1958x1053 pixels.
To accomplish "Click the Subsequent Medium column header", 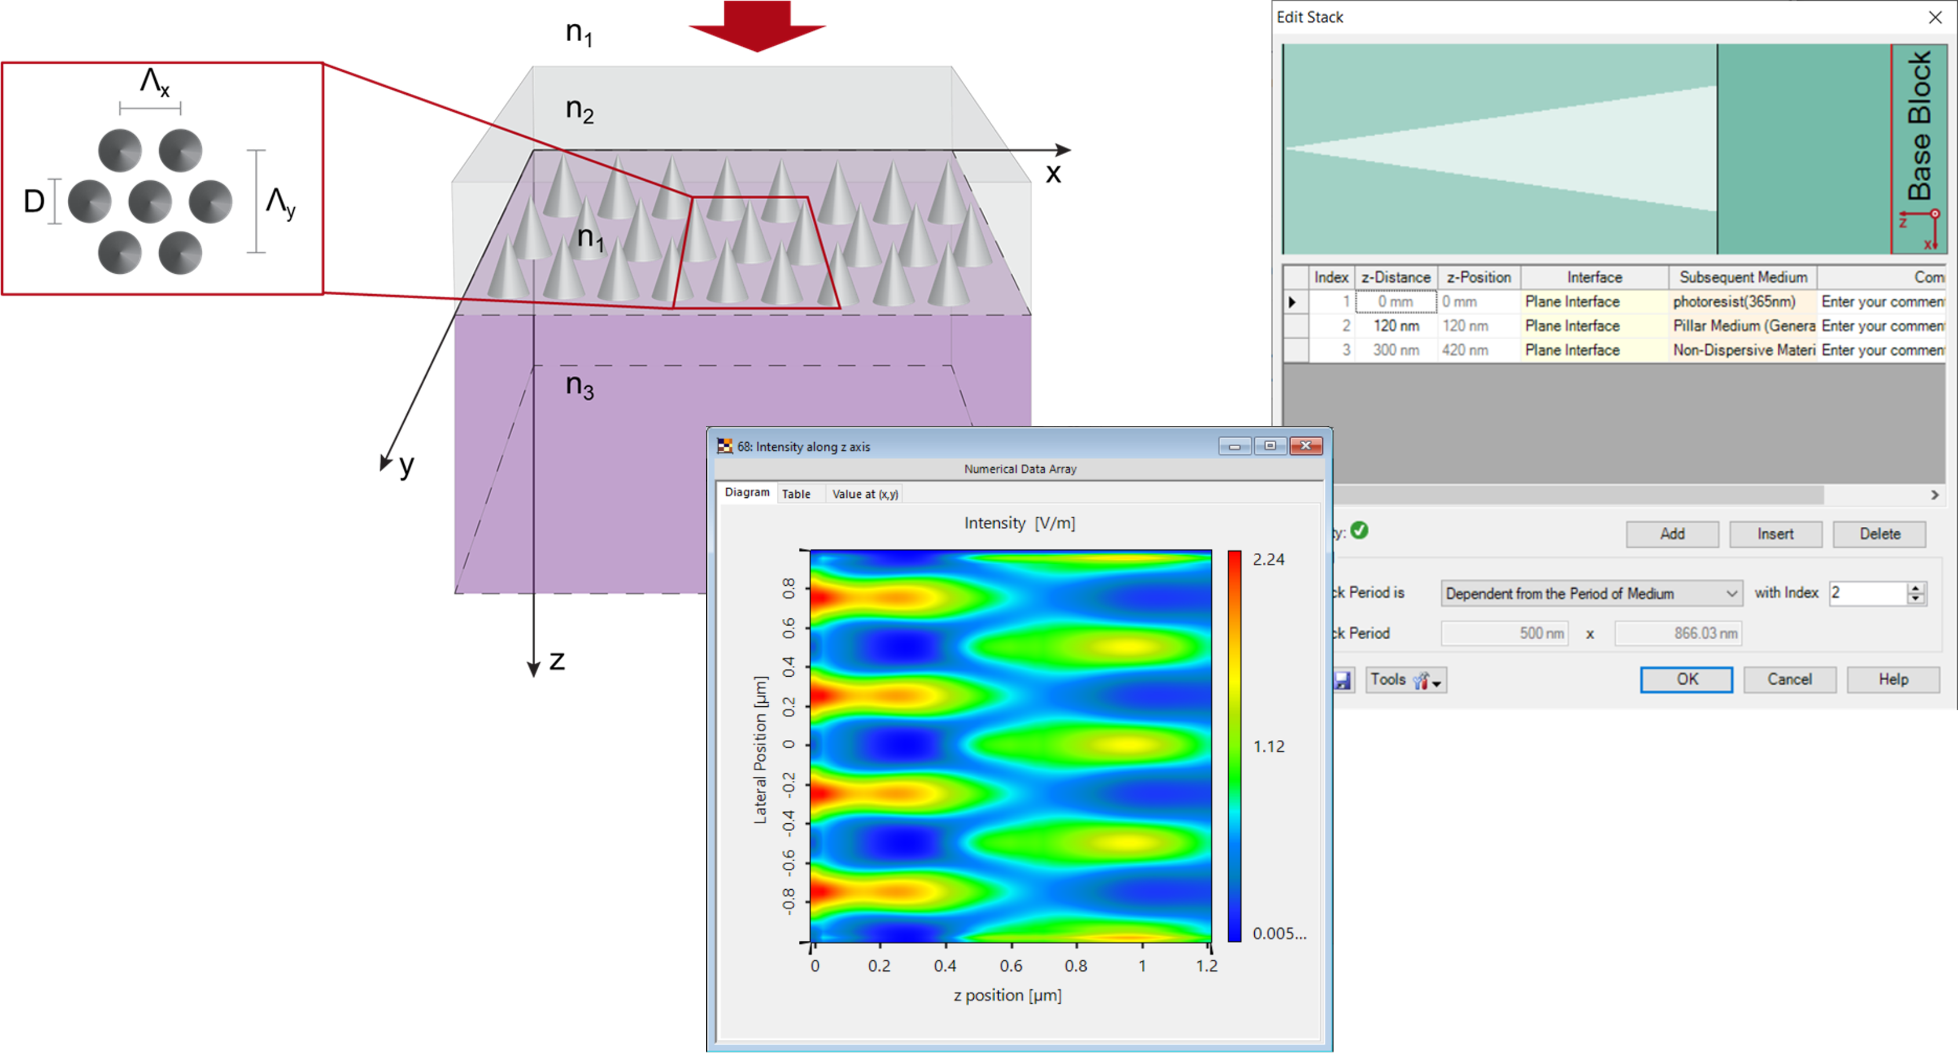I will (x=1743, y=277).
